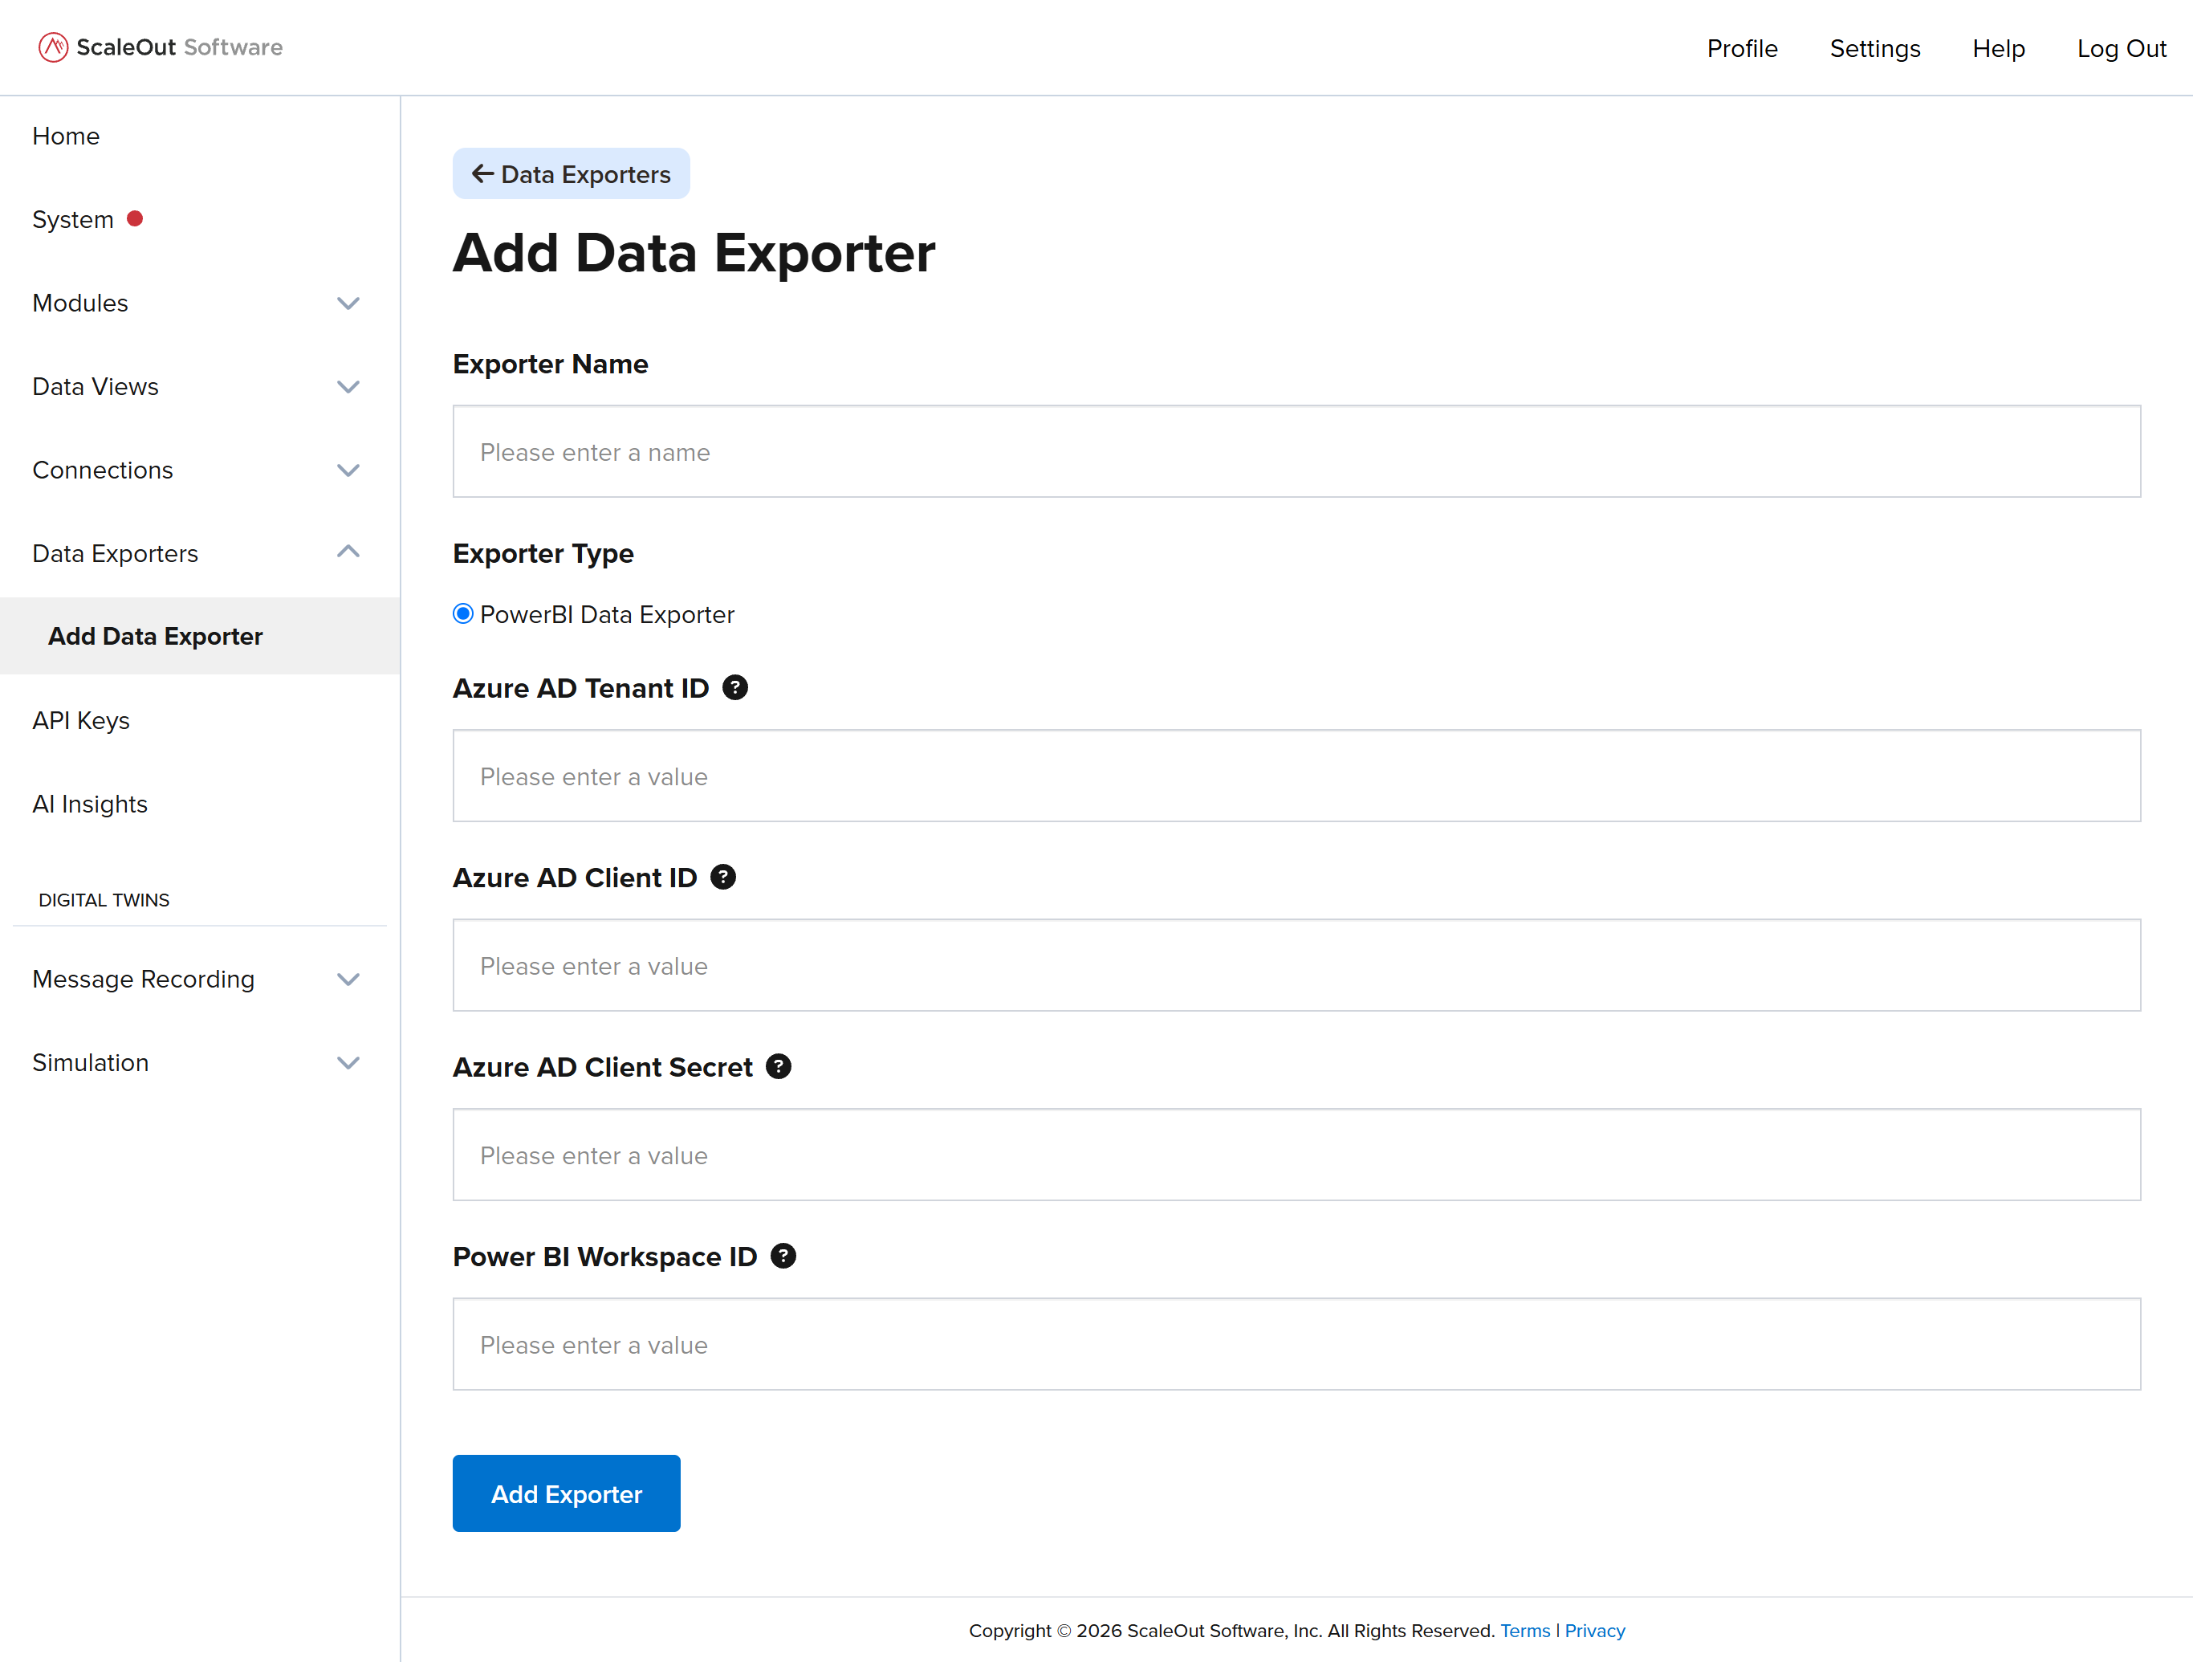This screenshot has width=2193, height=1662.
Task: Click the Data Exporters sidebar label
Action: tap(115, 553)
